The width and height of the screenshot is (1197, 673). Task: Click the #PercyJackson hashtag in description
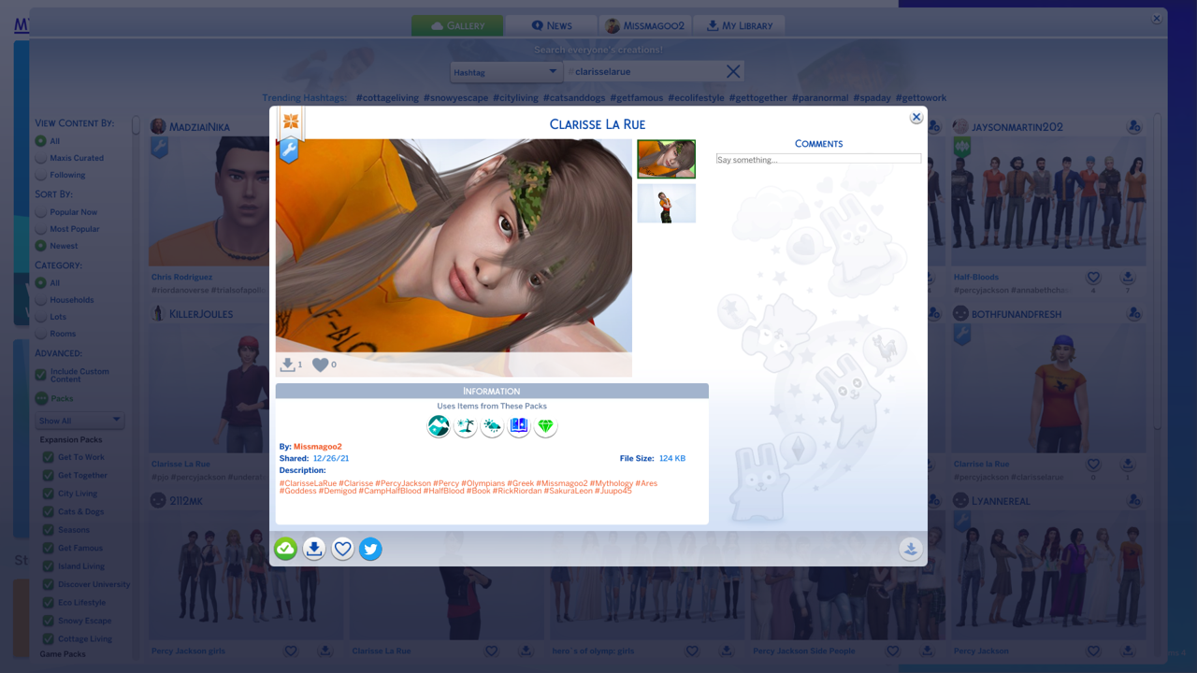pyautogui.click(x=403, y=483)
